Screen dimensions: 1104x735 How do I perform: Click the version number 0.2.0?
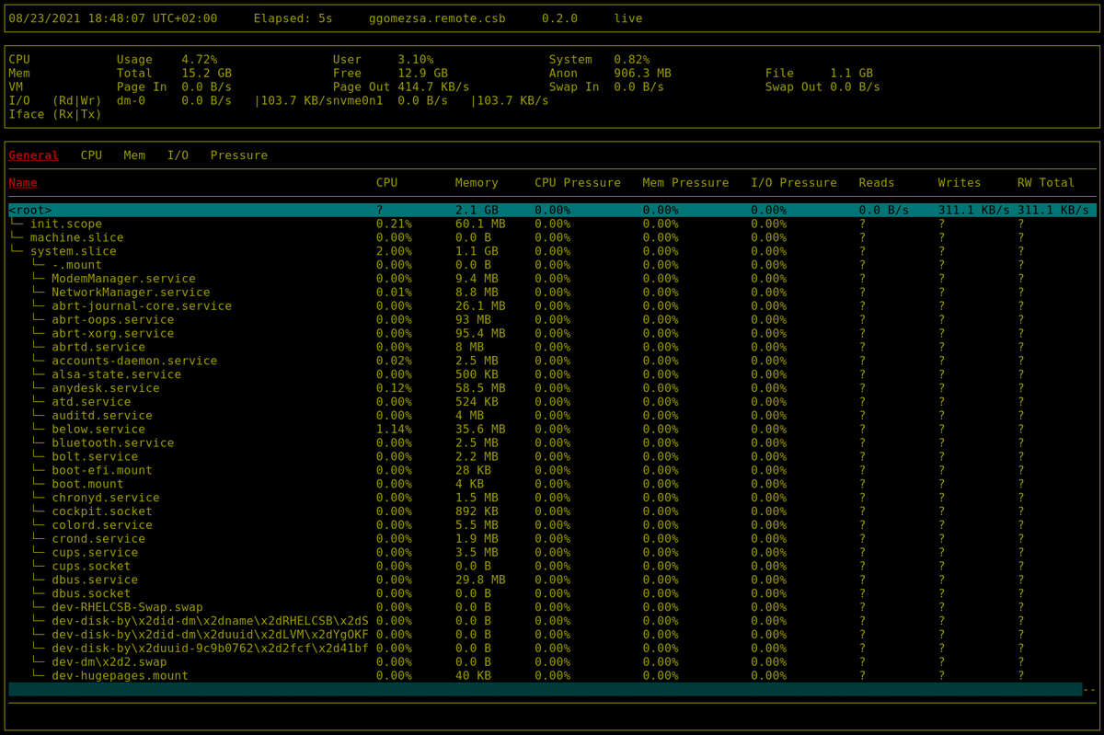[x=559, y=18]
